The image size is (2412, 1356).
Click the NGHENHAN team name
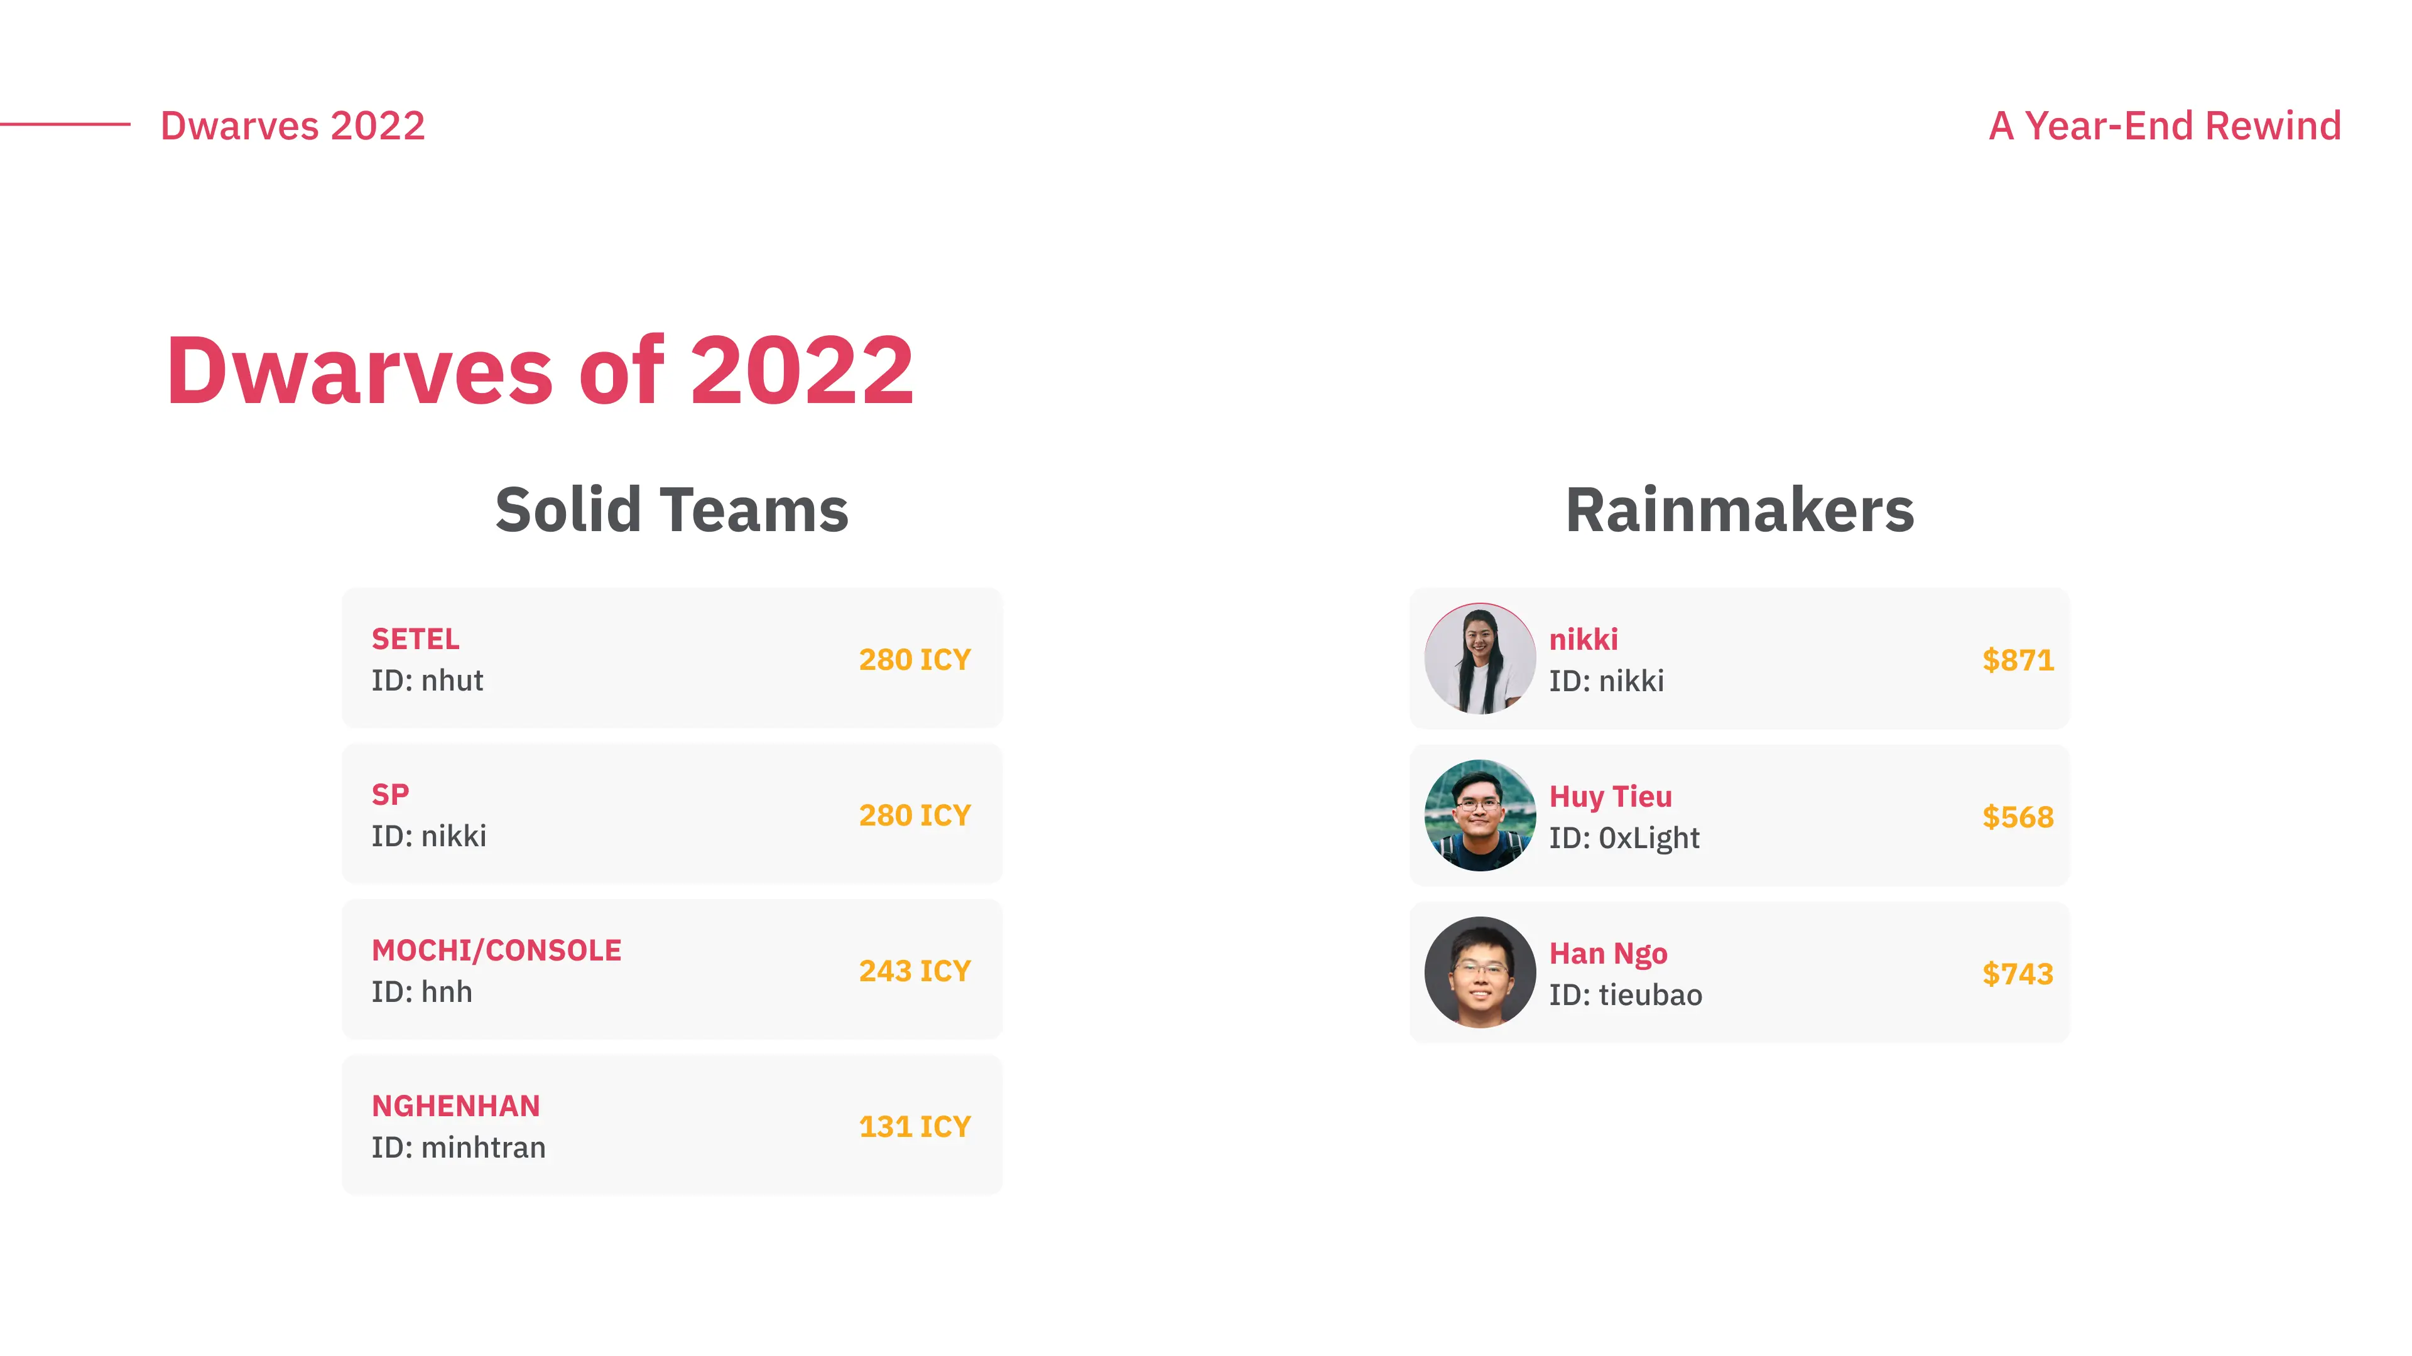click(x=456, y=1106)
